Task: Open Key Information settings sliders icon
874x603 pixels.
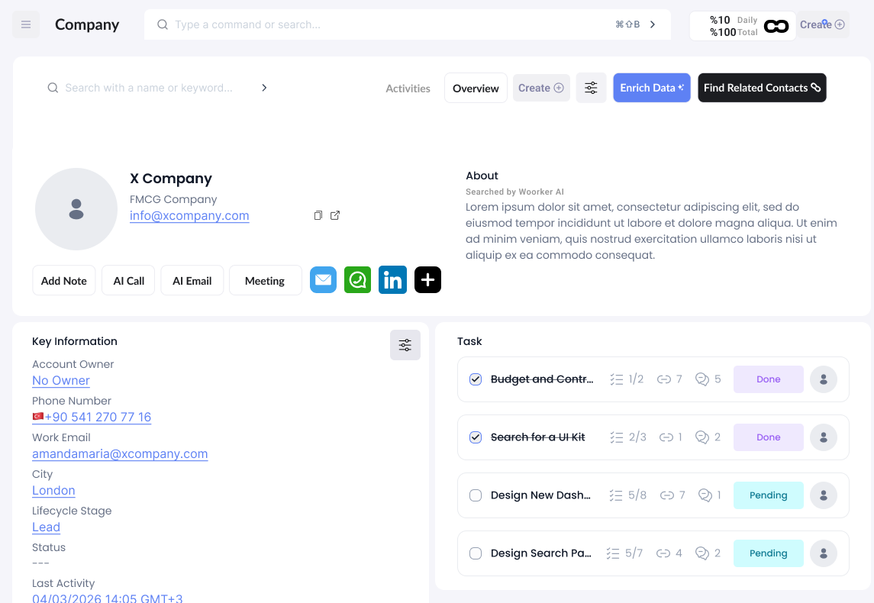Action: (405, 345)
